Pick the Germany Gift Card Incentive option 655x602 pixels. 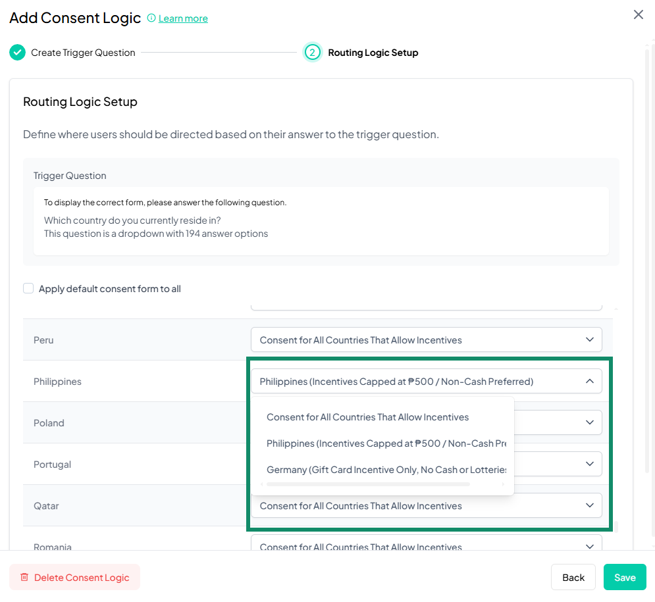[386, 470]
